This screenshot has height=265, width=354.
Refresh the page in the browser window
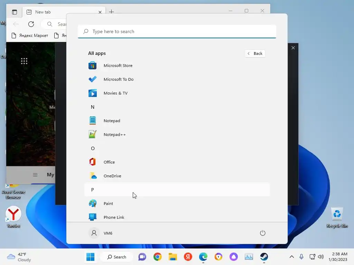click(31, 24)
